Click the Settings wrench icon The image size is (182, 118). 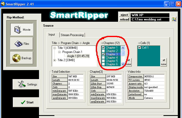(22, 84)
